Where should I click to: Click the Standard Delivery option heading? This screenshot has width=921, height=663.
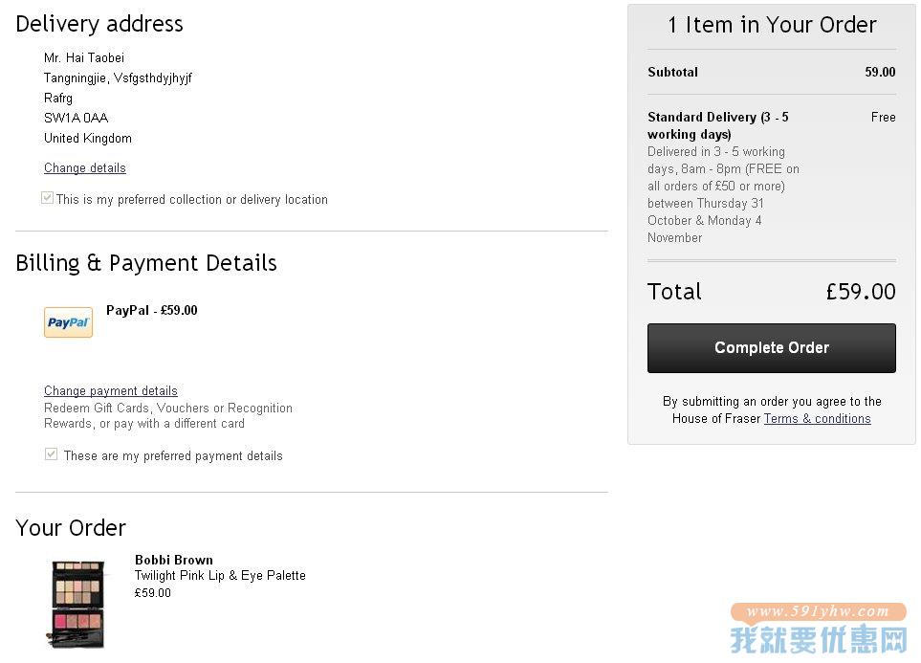tap(718, 125)
